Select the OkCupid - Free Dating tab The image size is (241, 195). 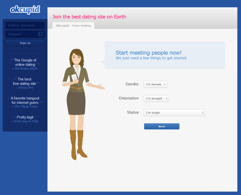pyautogui.click(x=73, y=26)
